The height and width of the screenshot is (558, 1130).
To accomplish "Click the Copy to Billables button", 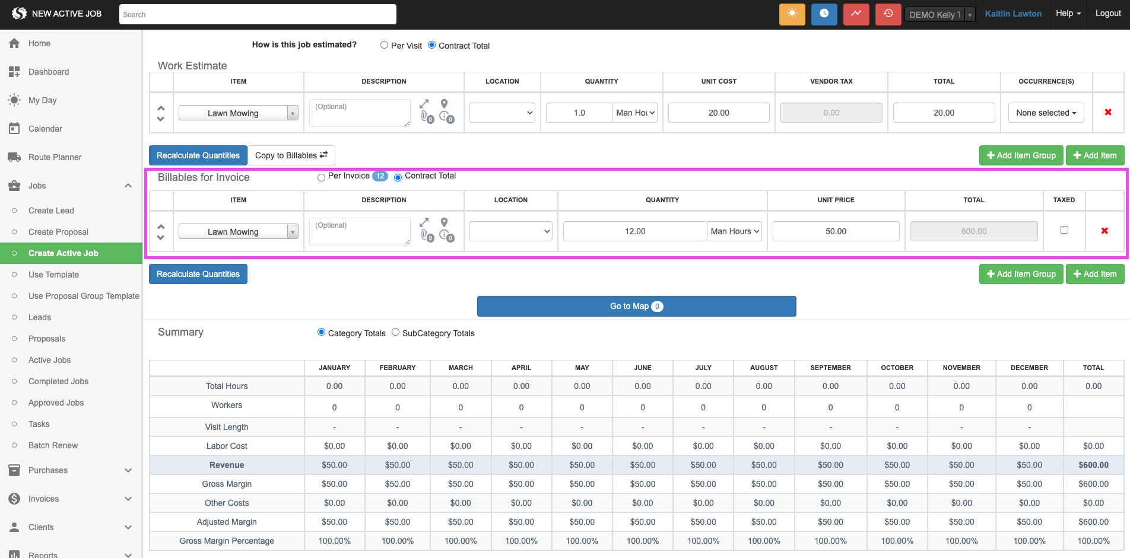I will click(x=291, y=155).
